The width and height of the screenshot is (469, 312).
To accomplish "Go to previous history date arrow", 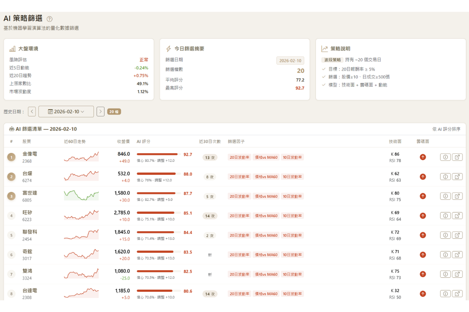I will point(32,112).
